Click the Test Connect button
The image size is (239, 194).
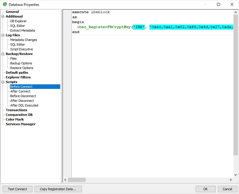point(18,189)
